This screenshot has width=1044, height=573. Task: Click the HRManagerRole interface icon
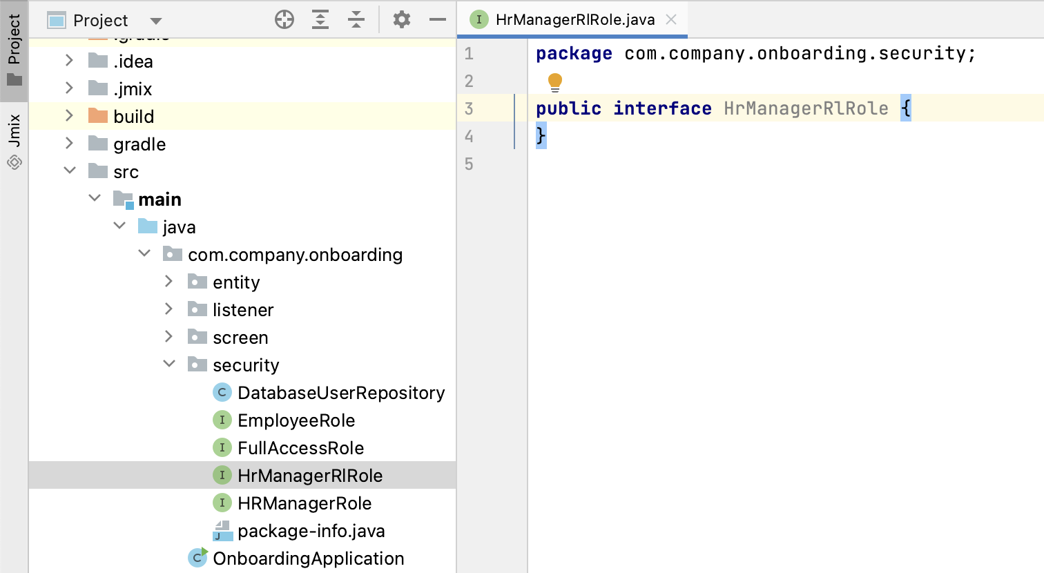(222, 503)
